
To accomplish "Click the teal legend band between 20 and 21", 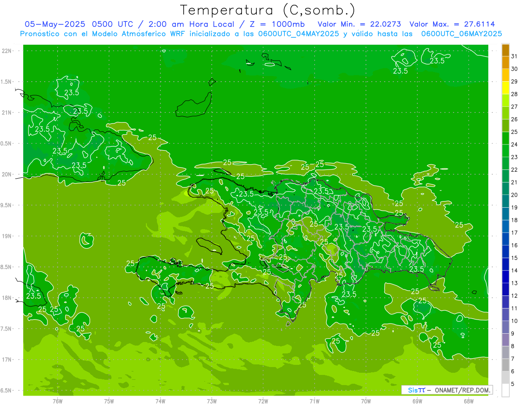I will click(x=505, y=189).
